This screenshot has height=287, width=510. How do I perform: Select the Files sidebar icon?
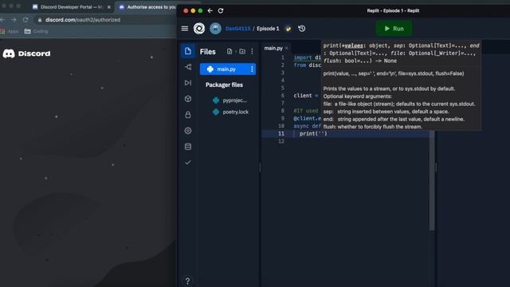[188, 51]
